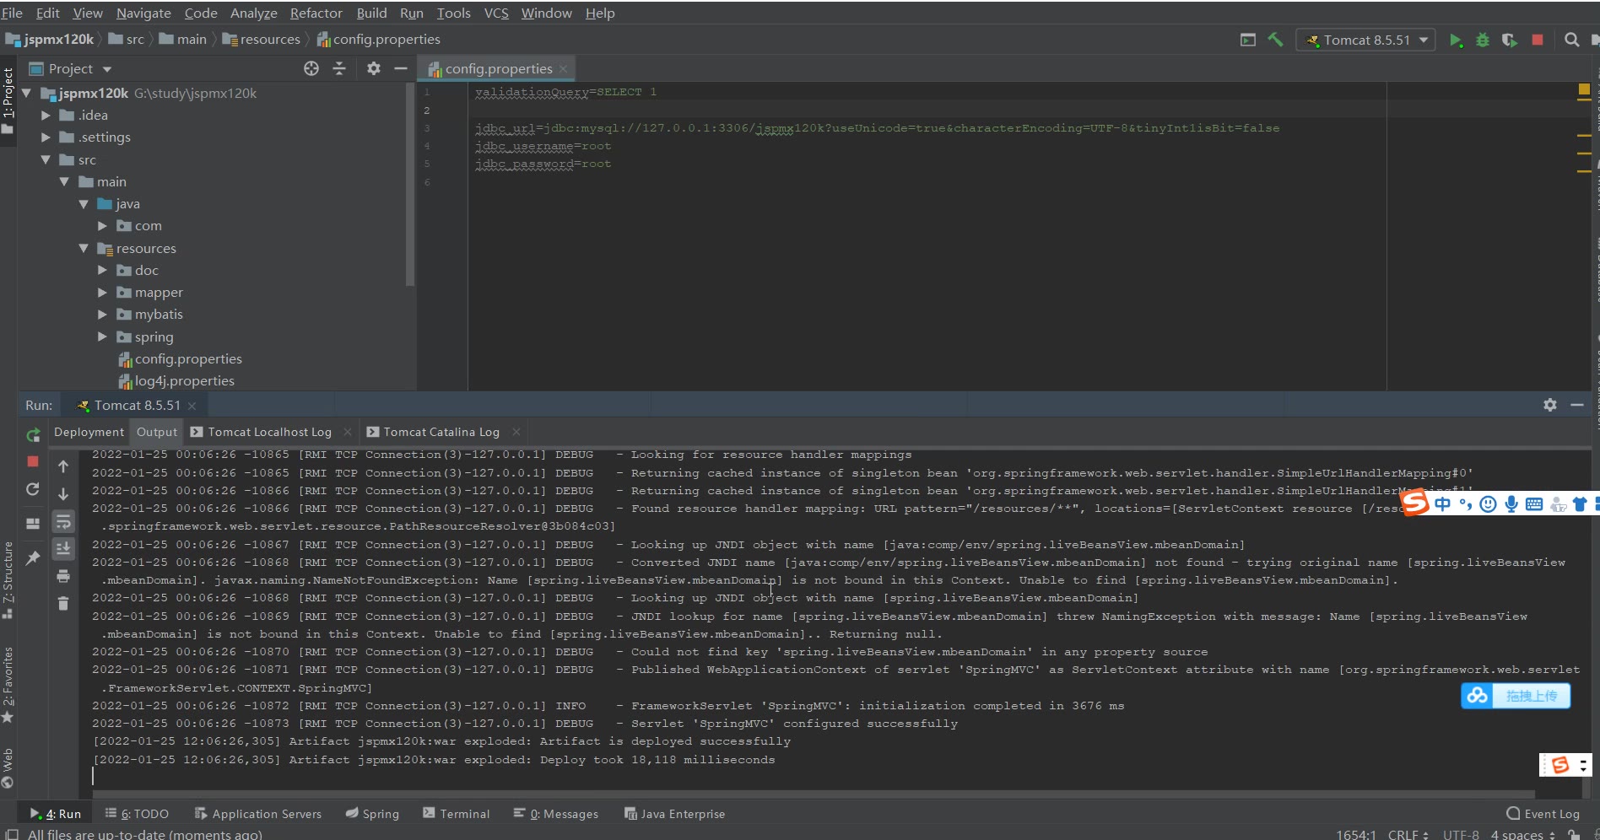The width and height of the screenshot is (1600, 840).
Task: Click the Build project hammer icon
Action: pyautogui.click(x=1276, y=40)
